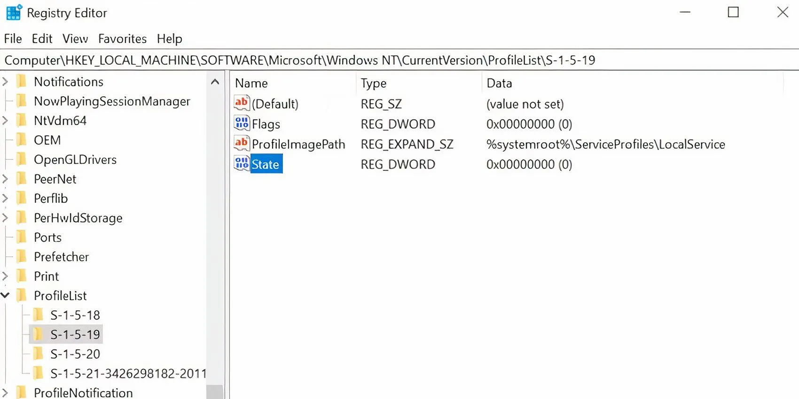
Task: Click the ProfileNotification folder icon
Action: pyautogui.click(x=21, y=392)
